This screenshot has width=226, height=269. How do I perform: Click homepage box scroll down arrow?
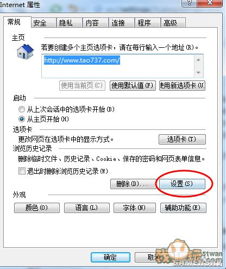198,72
